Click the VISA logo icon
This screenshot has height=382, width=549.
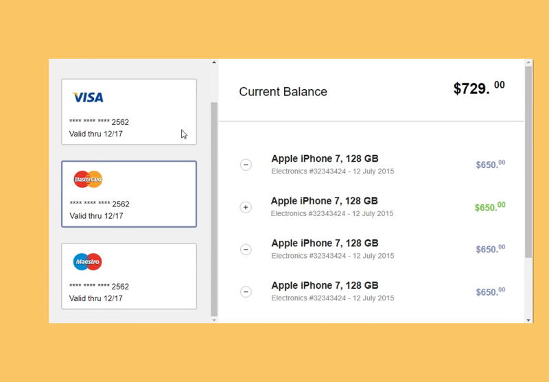click(88, 97)
